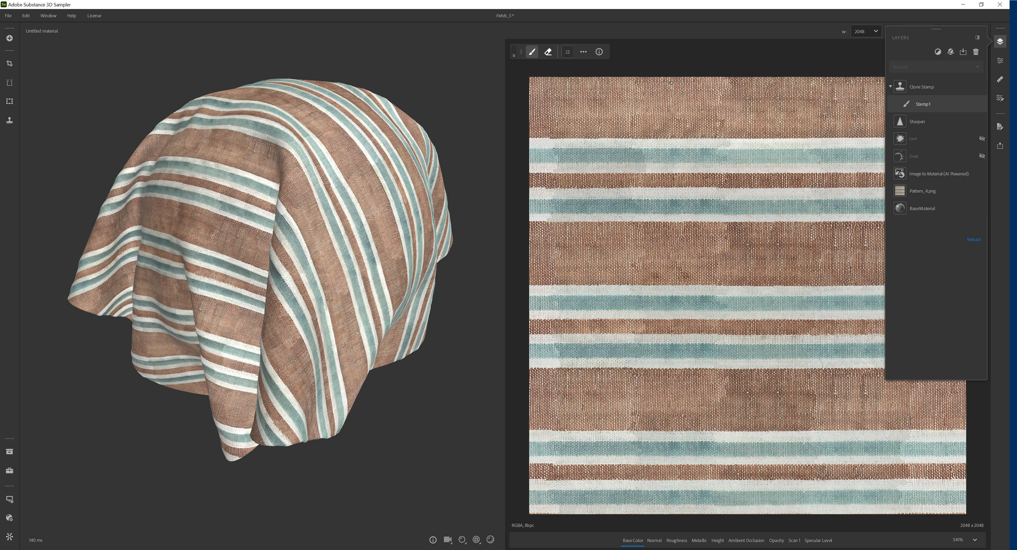Open the zoom percentage dropdown
The width and height of the screenshot is (1017, 550).
pyautogui.click(x=975, y=540)
